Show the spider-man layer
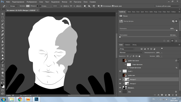This screenshot has height=102, width=181. (120, 75)
